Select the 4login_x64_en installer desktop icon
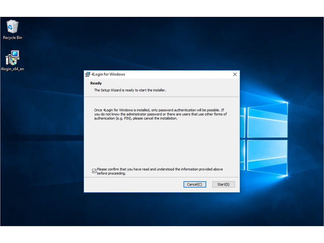 tap(12, 58)
